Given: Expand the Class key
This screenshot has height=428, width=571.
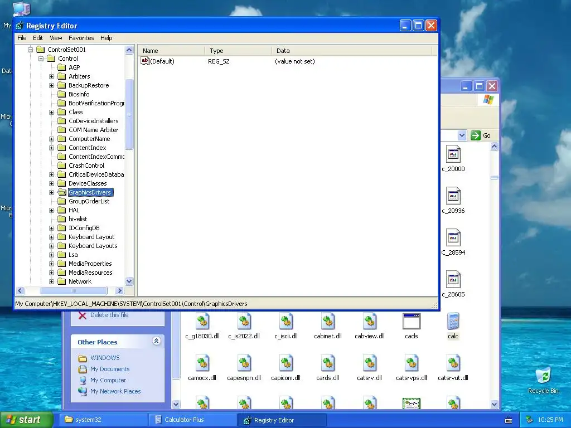Looking at the screenshot, I should (x=52, y=112).
